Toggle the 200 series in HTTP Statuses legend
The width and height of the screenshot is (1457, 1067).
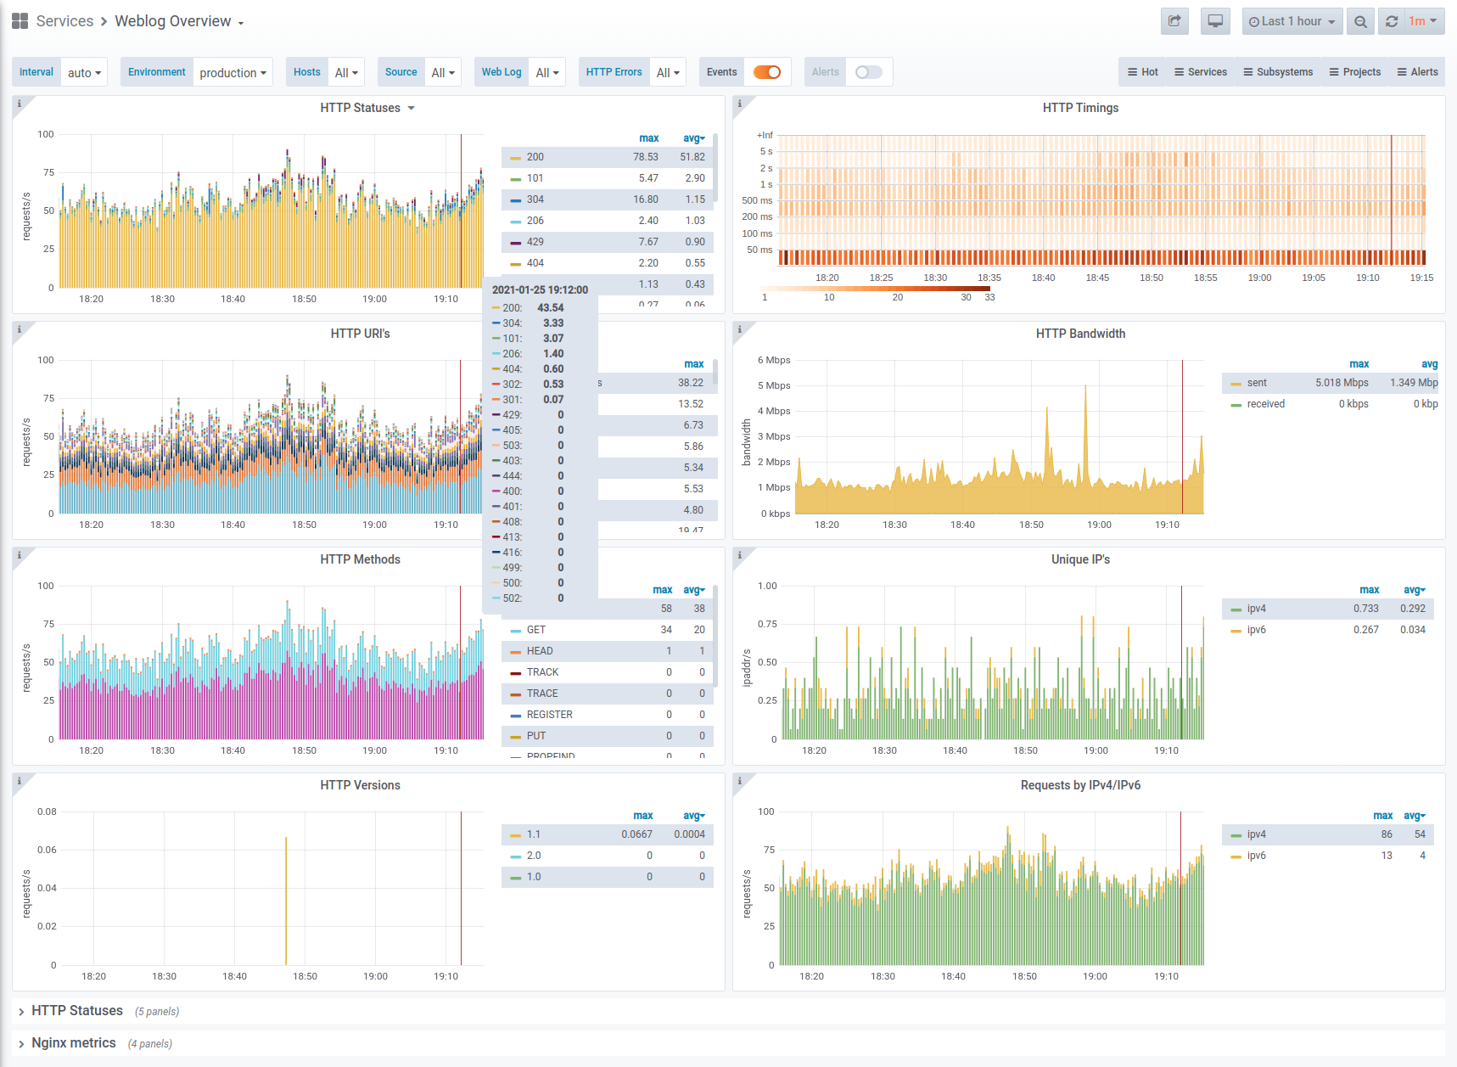[x=535, y=157]
